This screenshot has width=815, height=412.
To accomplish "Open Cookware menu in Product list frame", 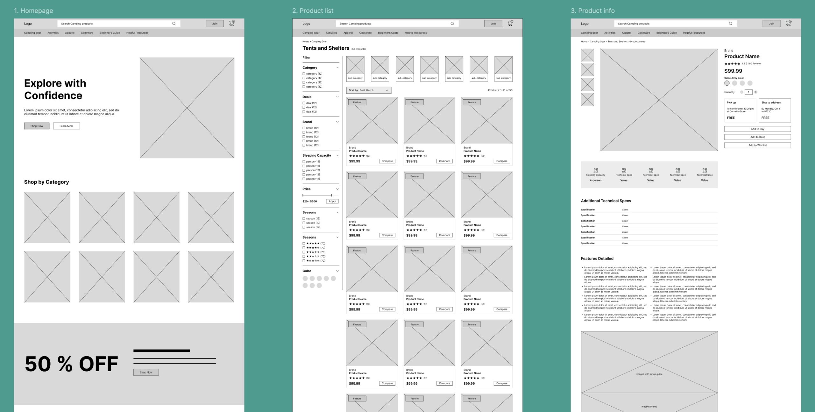I will click(365, 33).
